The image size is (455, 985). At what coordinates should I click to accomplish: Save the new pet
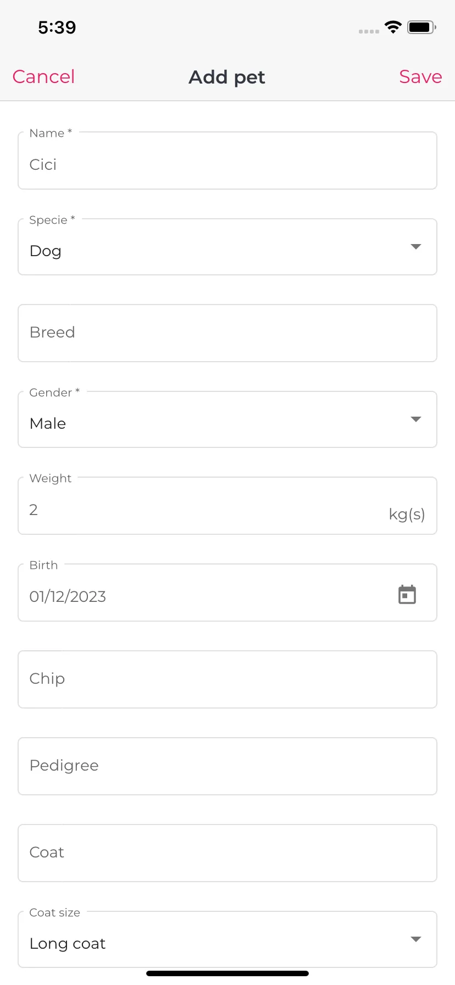coord(420,76)
